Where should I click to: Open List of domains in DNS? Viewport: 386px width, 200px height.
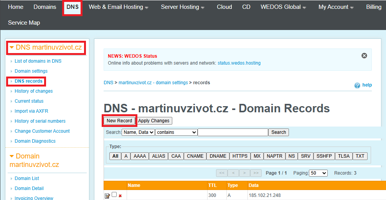(38, 61)
